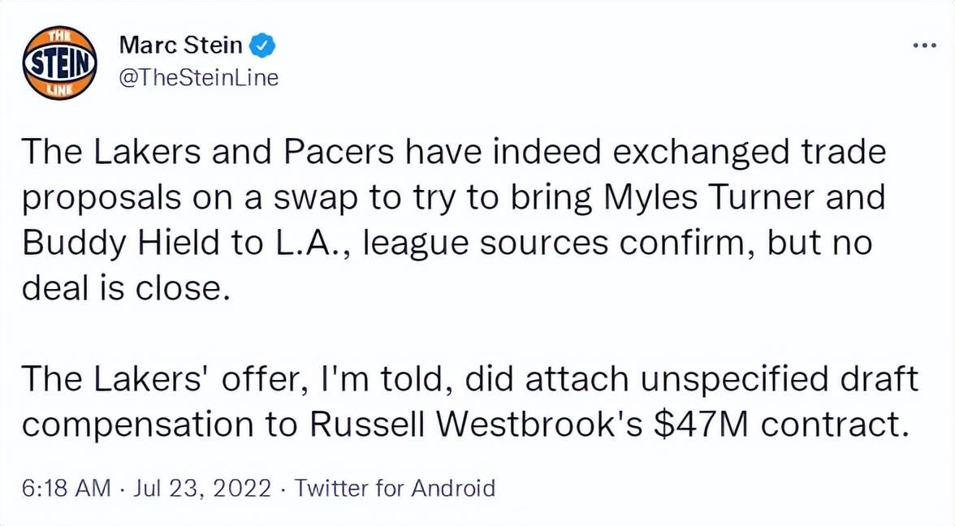This screenshot has height=526, width=955.
Task: Open Marc Stein's profile via display name
Action: [180, 45]
